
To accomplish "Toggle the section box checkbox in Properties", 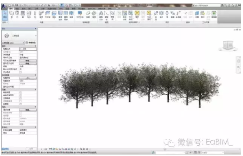I will click(20, 104).
